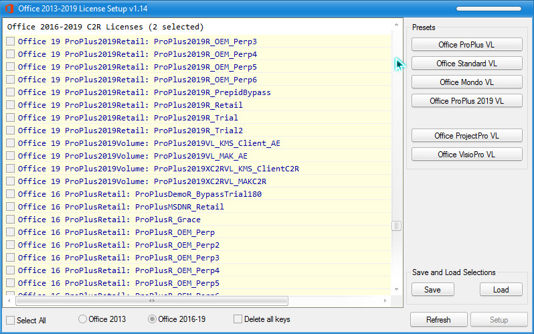The height and width of the screenshot is (334, 534).
Task: Select the ProPlusR_Grace row text
Action: [109, 220]
